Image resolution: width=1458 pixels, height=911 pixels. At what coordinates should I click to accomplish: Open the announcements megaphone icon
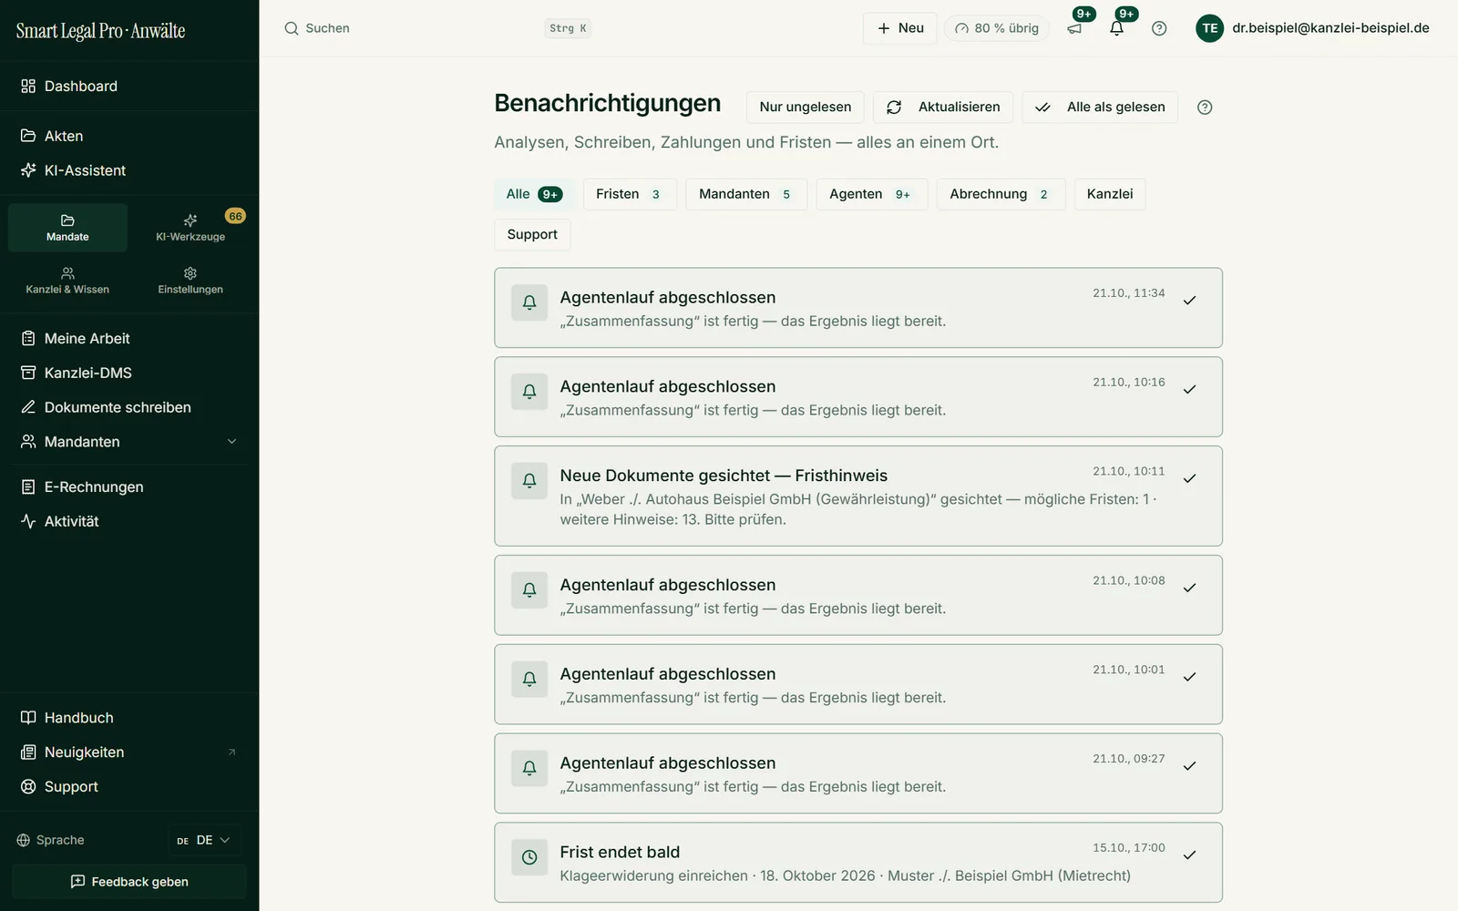(1075, 28)
